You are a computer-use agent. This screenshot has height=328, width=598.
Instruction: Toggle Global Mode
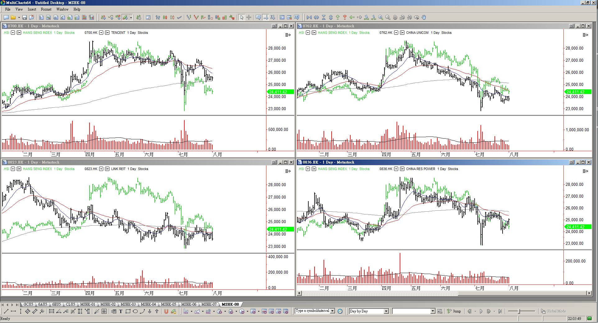[x=553, y=311]
